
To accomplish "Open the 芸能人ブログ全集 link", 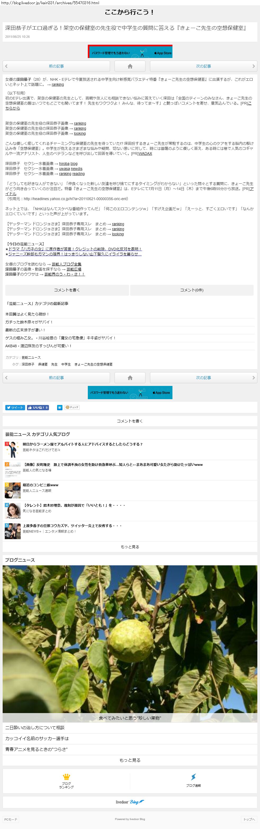I will [66, 264].
